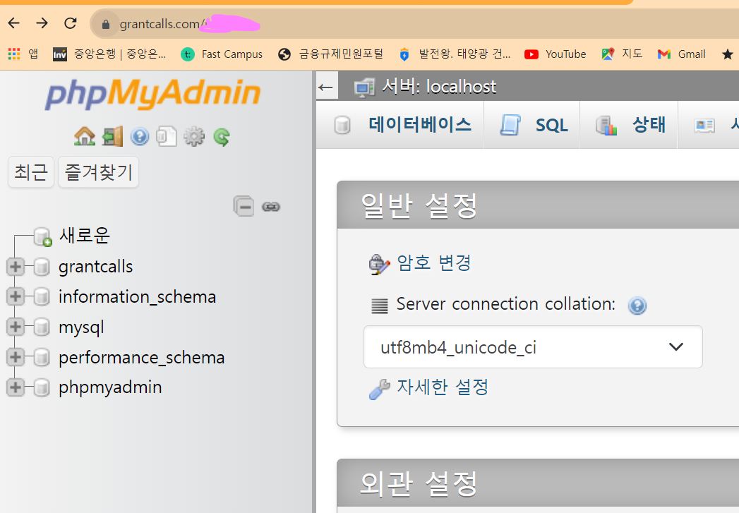The height and width of the screenshot is (513, 739).
Task: Expand the performance_schema database node
Action: coord(15,357)
